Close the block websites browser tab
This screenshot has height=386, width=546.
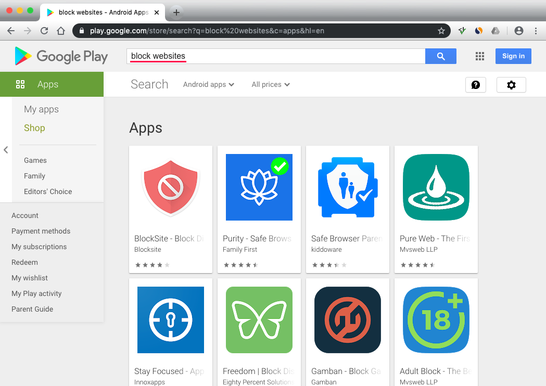(157, 12)
